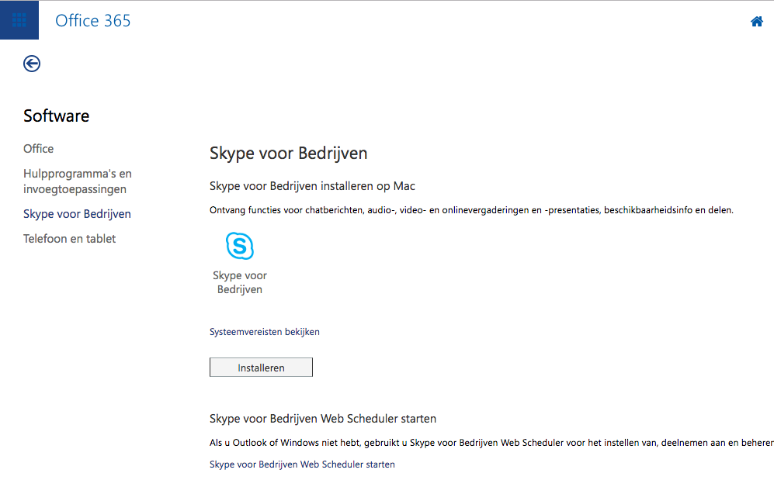
Task: Click the Web Scheduler starten section heading
Action: pyautogui.click(x=323, y=419)
